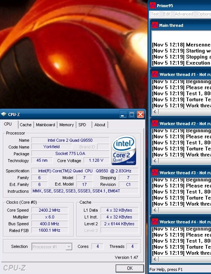Image resolution: width=211 pixels, height=274 pixels.
Task: Click the Worker thread #1 title bar
Action: (x=181, y=74)
